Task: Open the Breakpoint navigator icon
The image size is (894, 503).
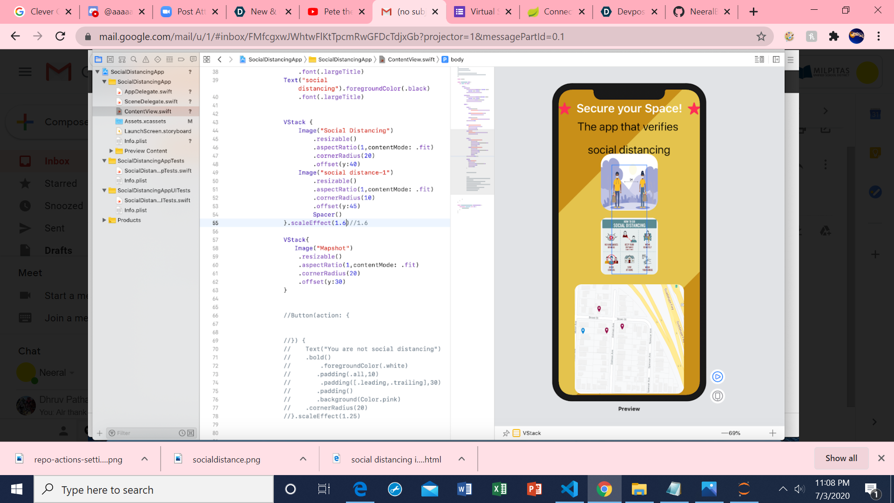Action: pyautogui.click(x=181, y=60)
